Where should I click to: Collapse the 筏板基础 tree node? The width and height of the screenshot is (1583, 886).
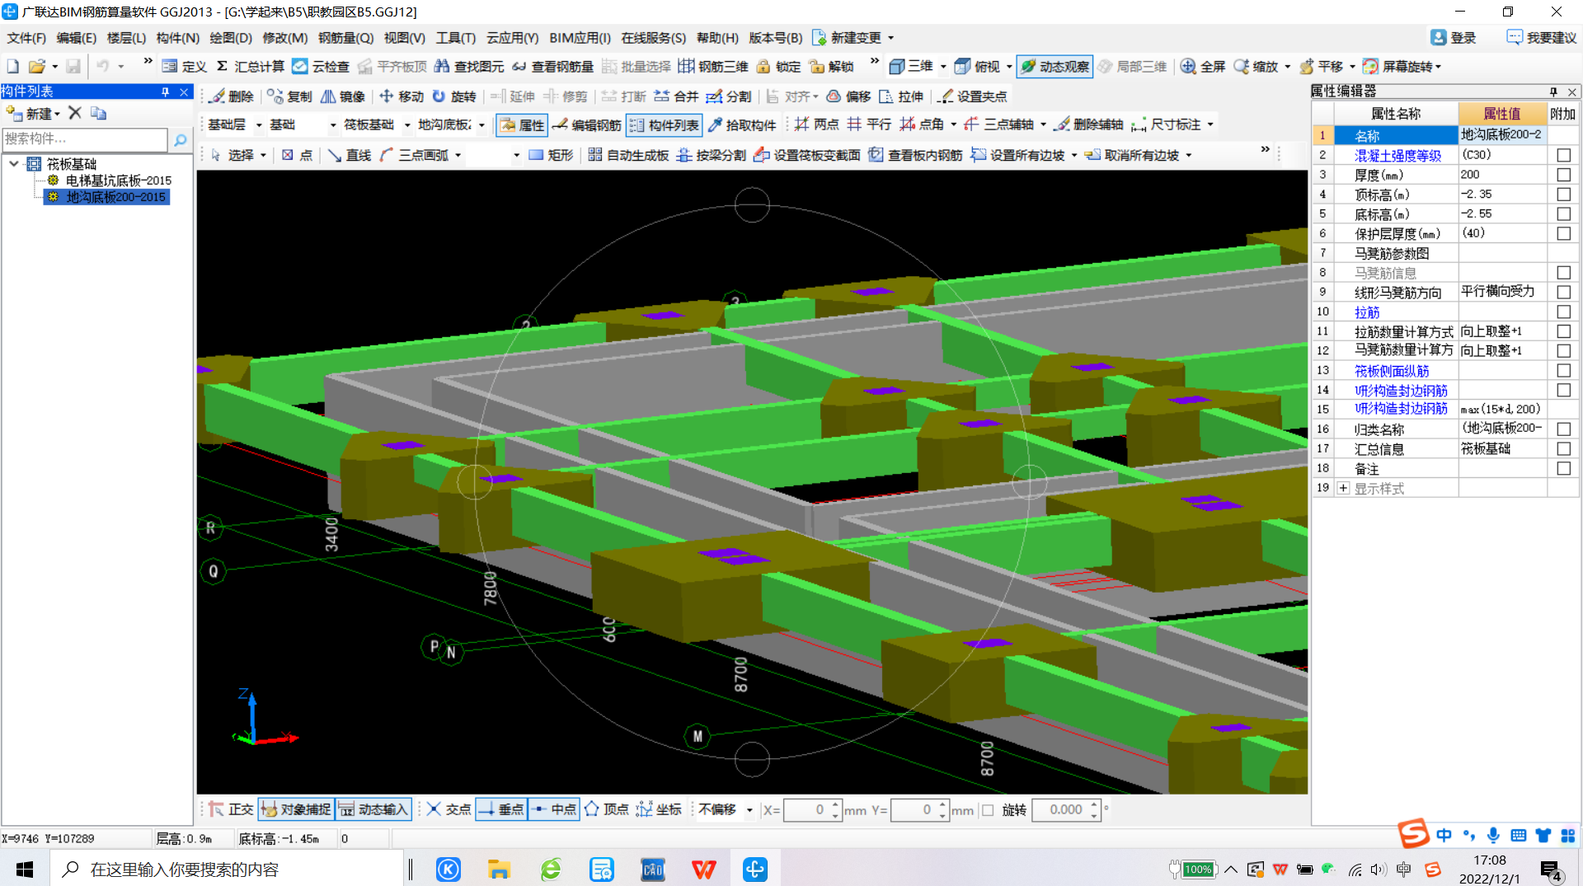tap(14, 164)
